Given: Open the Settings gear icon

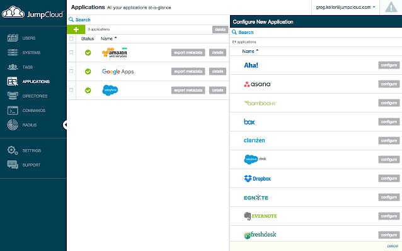Looking at the screenshot, I should [x=13, y=150].
